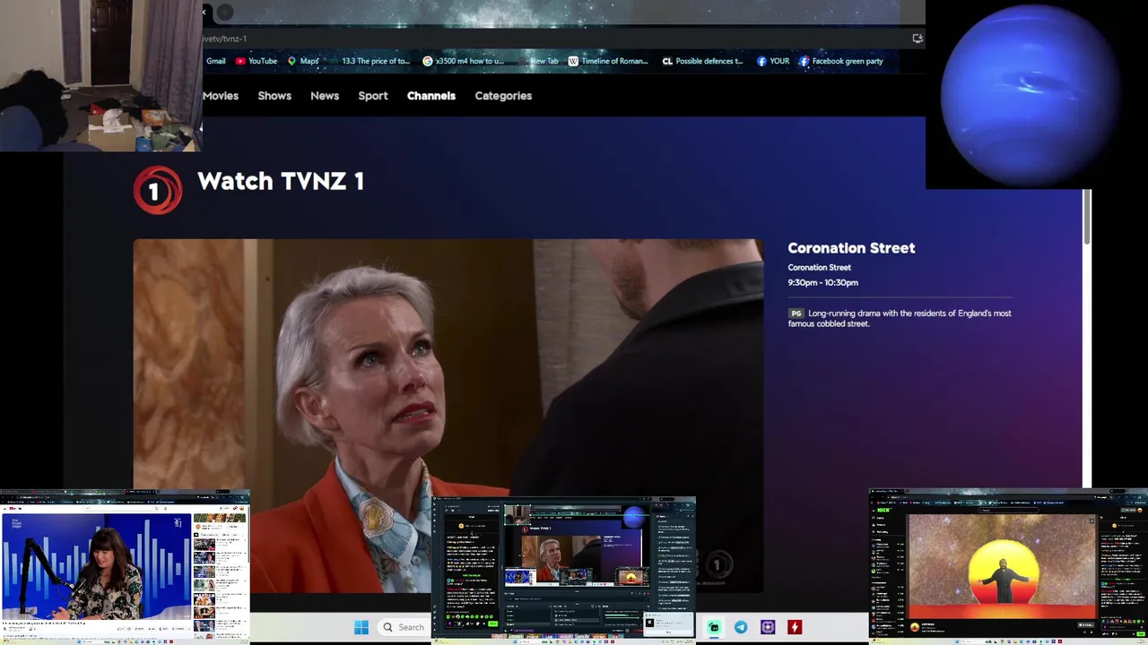Click the PG rating badge
Viewport: 1148px width, 645px height.
pyautogui.click(x=796, y=314)
